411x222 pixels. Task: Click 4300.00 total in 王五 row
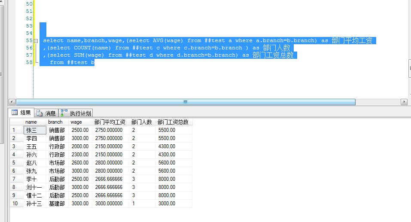pos(174,146)
